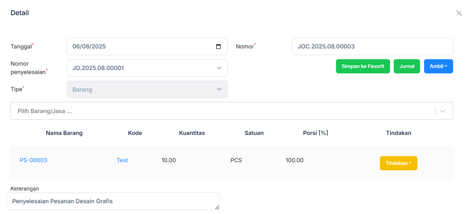Click the Porsi [%] column header
Viewport: 472px width, 214px height.
pyautogui.click(x=315, y=133)
